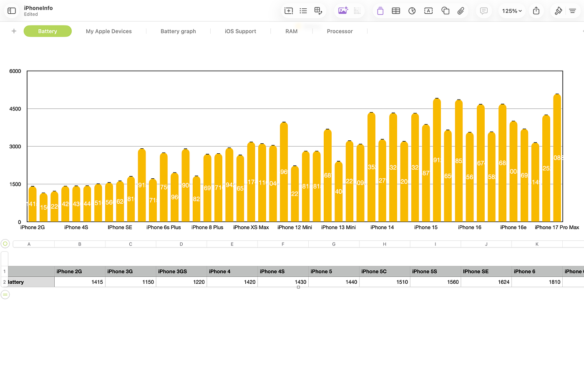The image size is (584, 365).
Task: Select the iPhone 5C header cell
Action: (385, 271)
